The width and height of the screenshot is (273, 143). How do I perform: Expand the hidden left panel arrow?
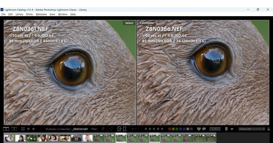(x=2, y=83)
